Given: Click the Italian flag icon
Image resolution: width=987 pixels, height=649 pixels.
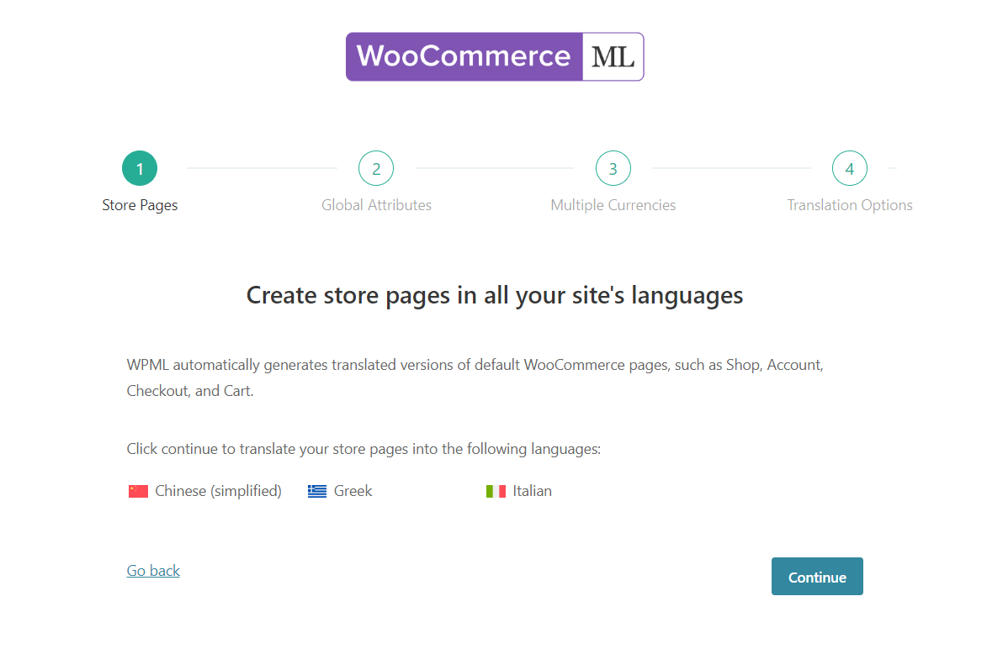Looking at the screenshot, I should coord(496,491).
